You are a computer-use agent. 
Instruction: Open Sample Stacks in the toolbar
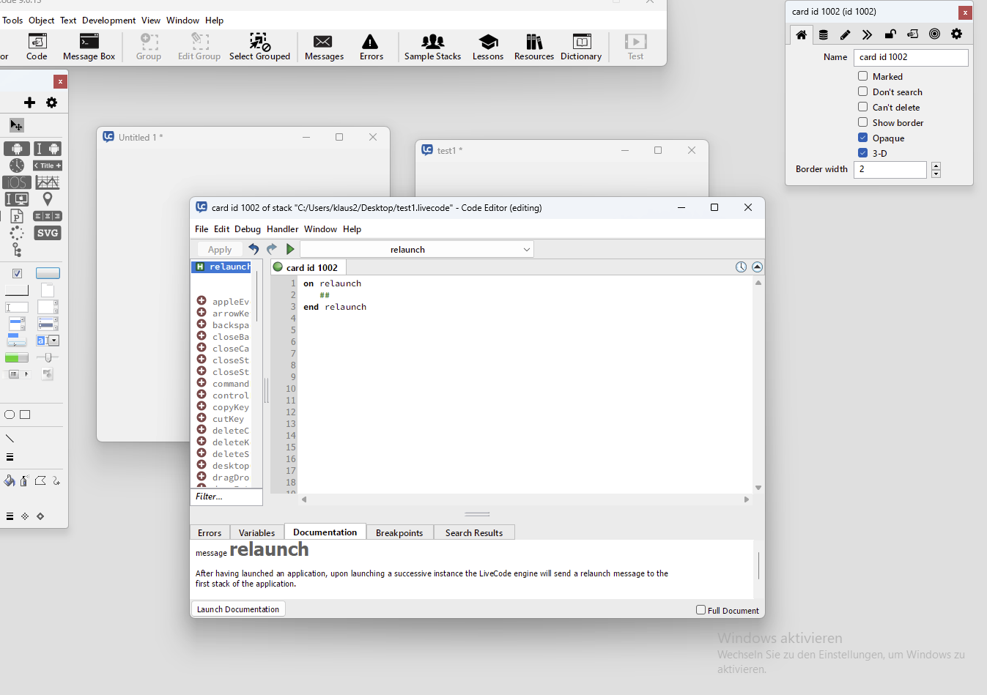pyautogui.click(x=432, y=47)
